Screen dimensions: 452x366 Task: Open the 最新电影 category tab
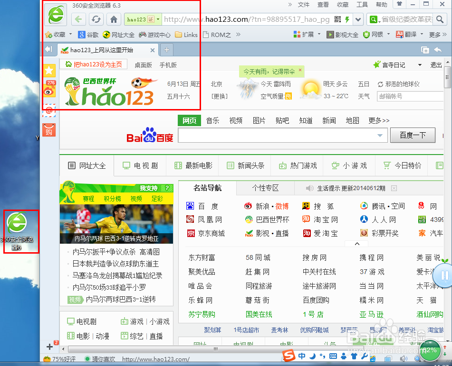[x=193, y=165]
